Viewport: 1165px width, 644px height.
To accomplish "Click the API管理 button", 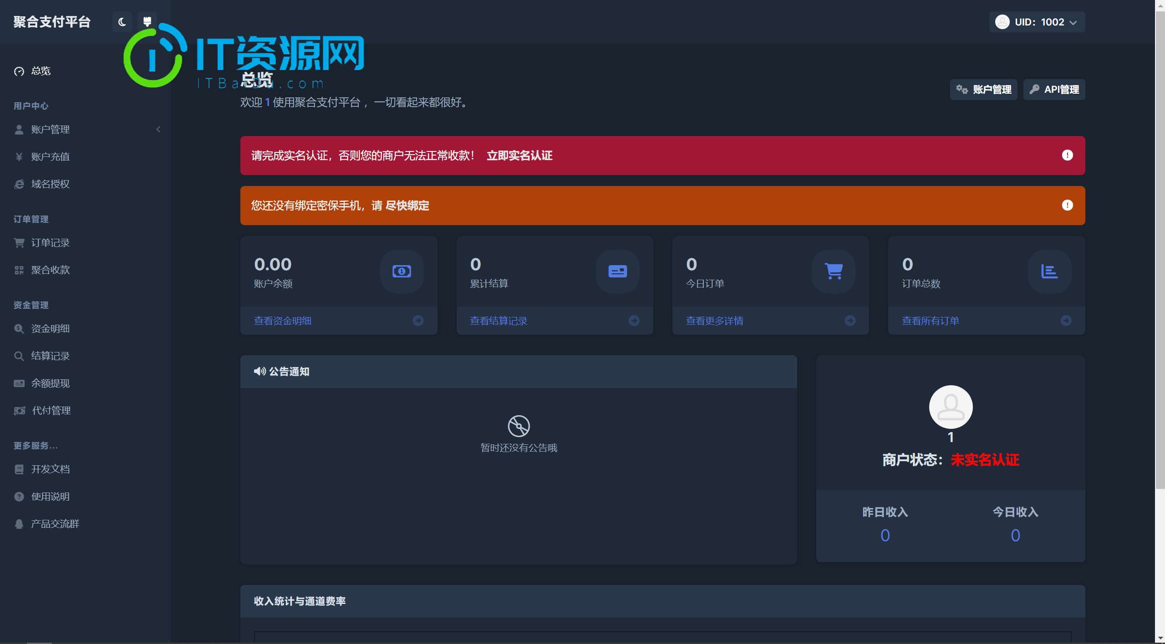I will (1054, 90).
